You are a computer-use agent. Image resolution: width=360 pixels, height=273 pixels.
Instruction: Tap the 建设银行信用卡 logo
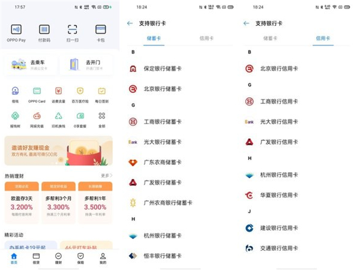coord(250,228)
